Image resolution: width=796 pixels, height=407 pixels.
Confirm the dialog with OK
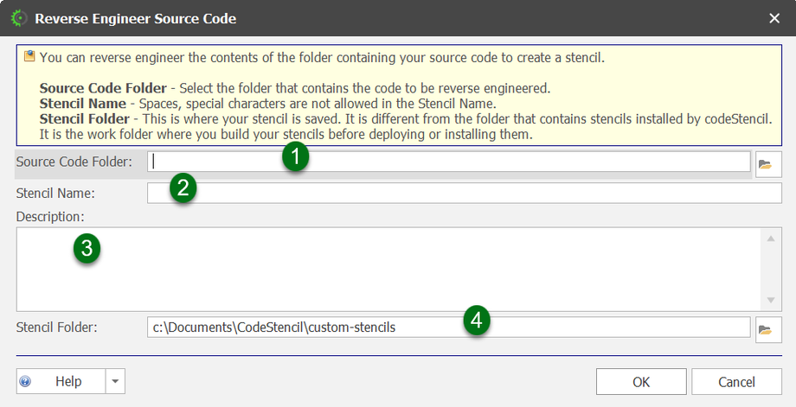pyautogui.click(x=641, y=381)
